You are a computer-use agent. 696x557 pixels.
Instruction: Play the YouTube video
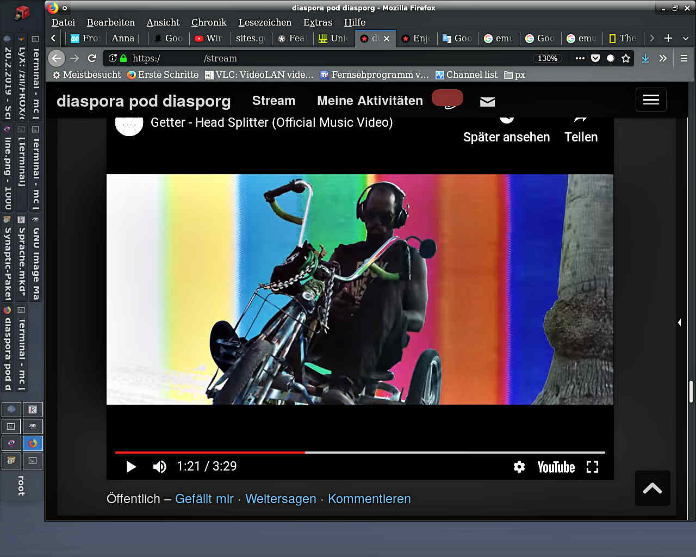tap(131, 467)
